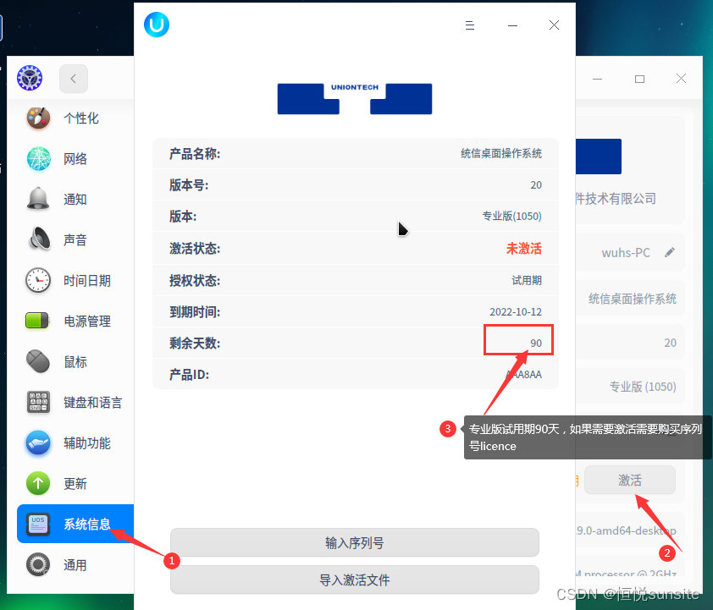Screen dimensions: 713x610
Task: Select 通知 label in sidebar
Action: 75,200
